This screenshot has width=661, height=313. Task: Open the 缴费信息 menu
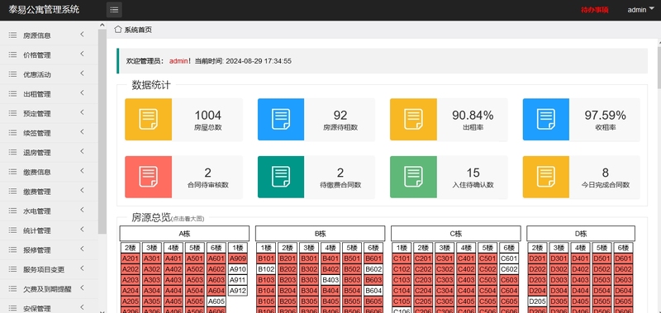(x=49, y=172)
